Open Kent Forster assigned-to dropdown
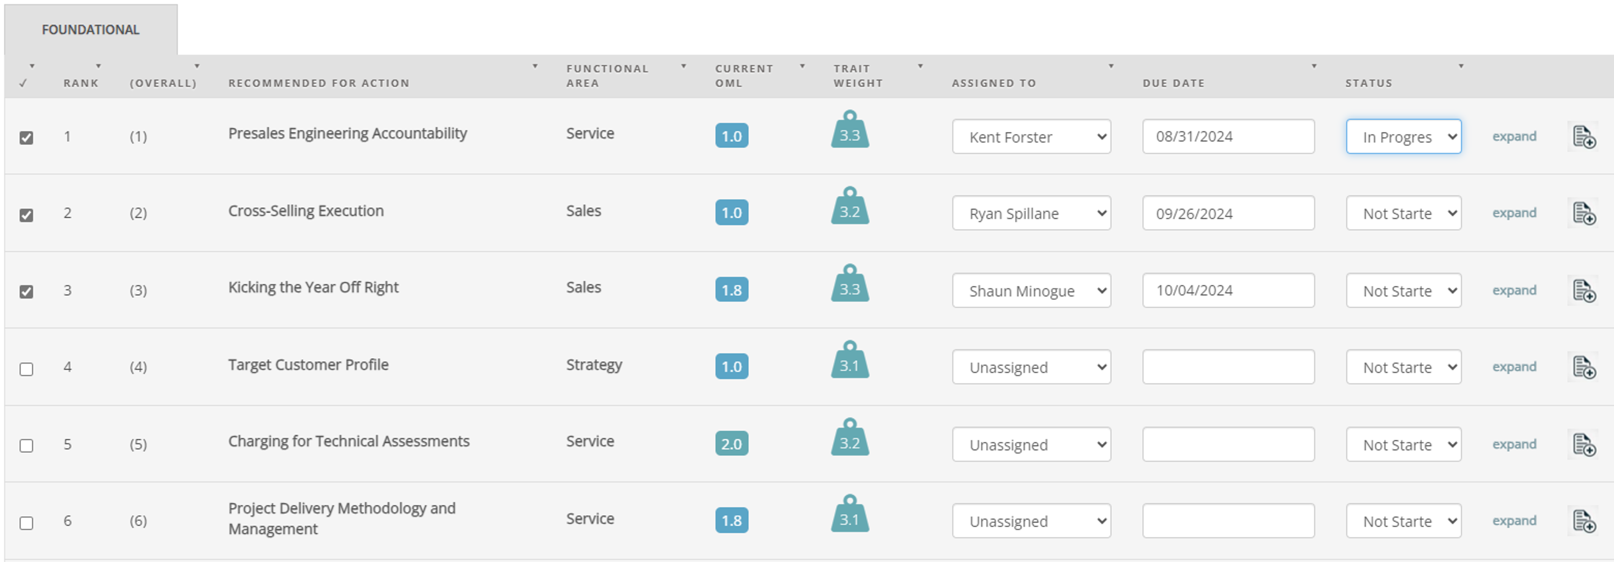1614x562 pixels. [x=1030, y=137]
